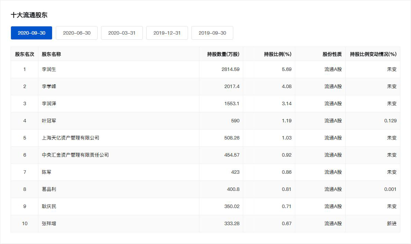411x244 pixels.
Task: Click the 十大流通股东 section heading
Action: click(x=29, y=15)
